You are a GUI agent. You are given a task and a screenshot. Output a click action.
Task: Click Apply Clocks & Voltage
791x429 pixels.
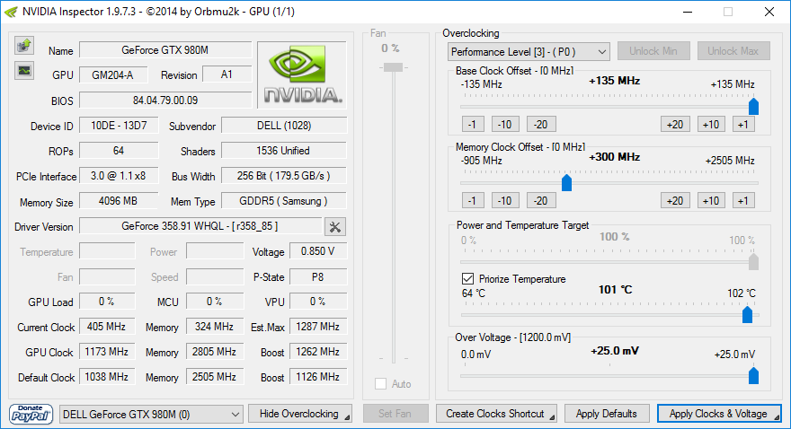coord(719,414)
